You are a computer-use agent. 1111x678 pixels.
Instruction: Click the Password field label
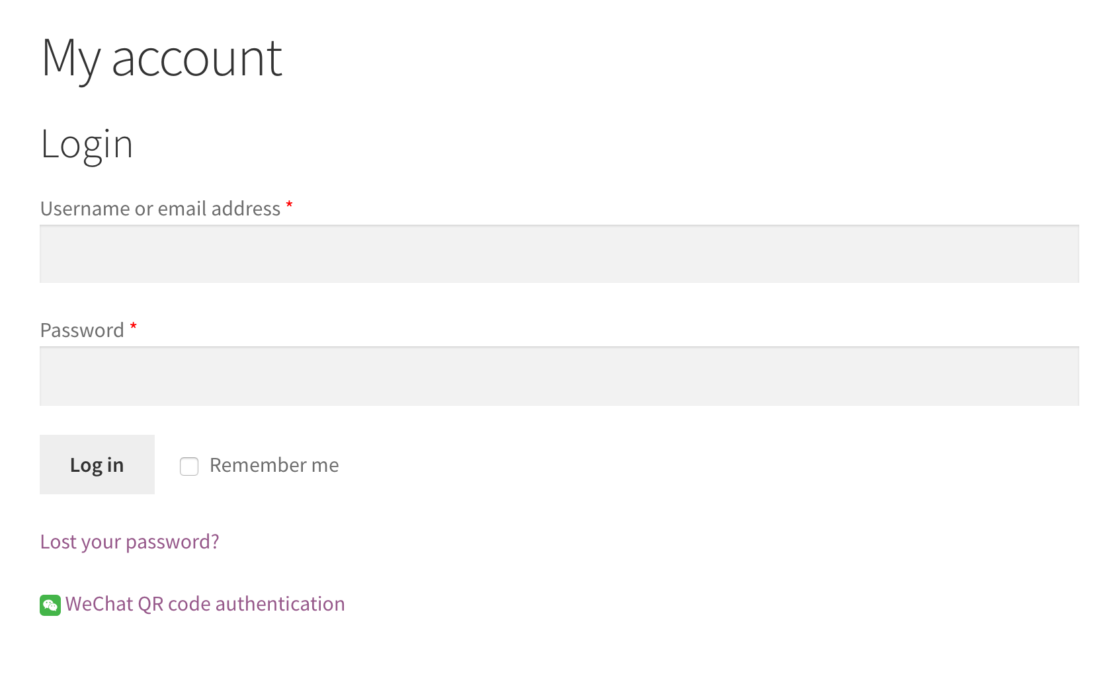[82, 330]
